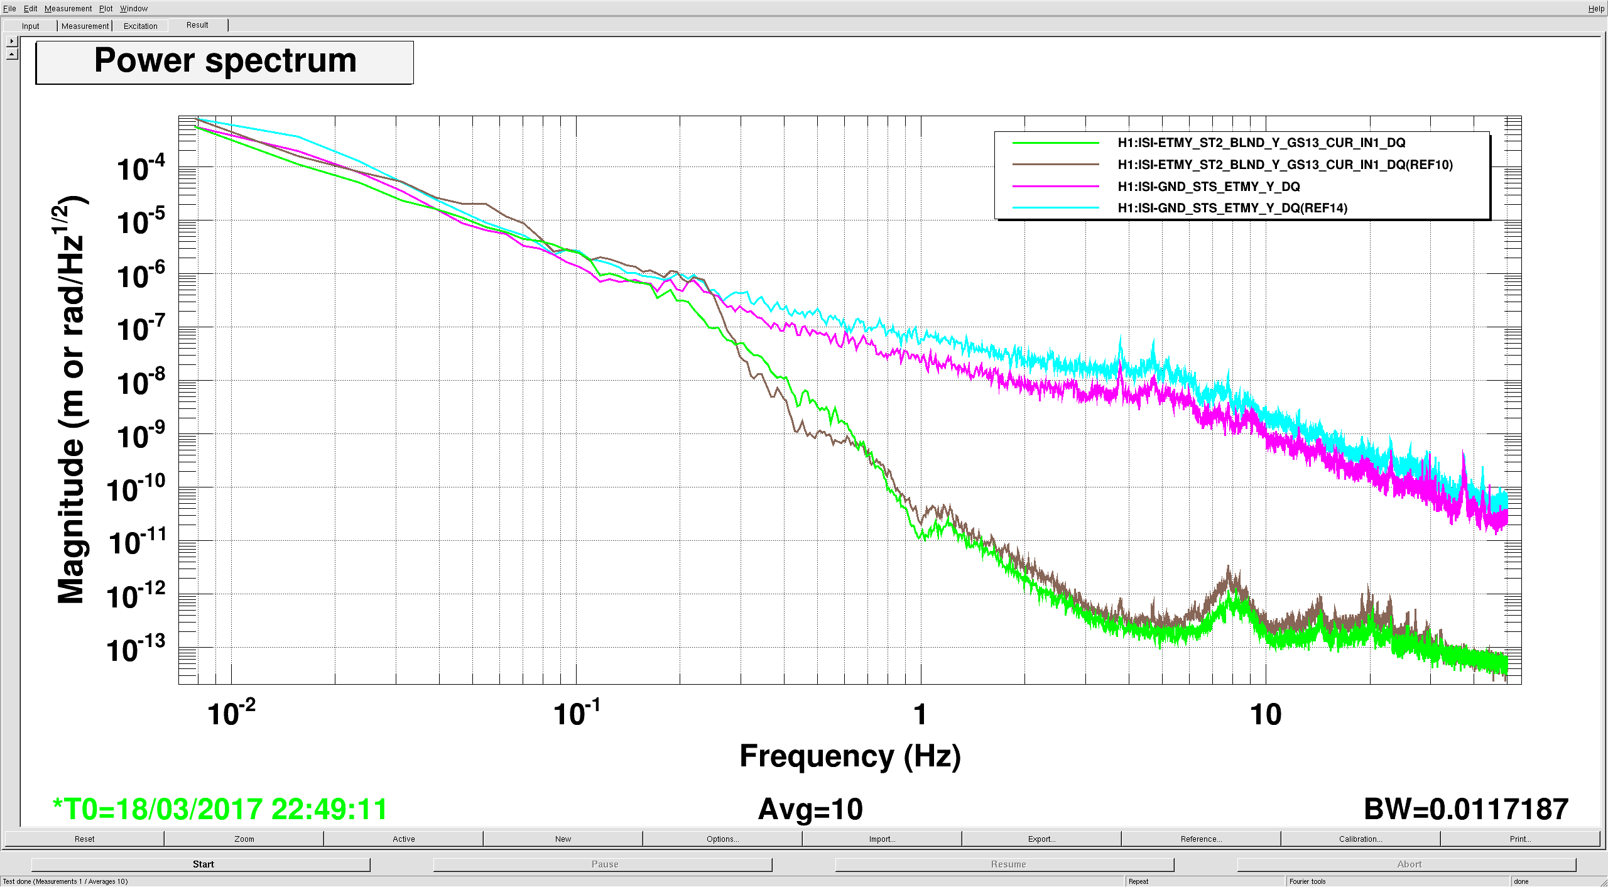
Task: Click the green ST2_BLND_Y_GS13 legend line swatch
Action: pyautogui.click(x=1055, y=143)
